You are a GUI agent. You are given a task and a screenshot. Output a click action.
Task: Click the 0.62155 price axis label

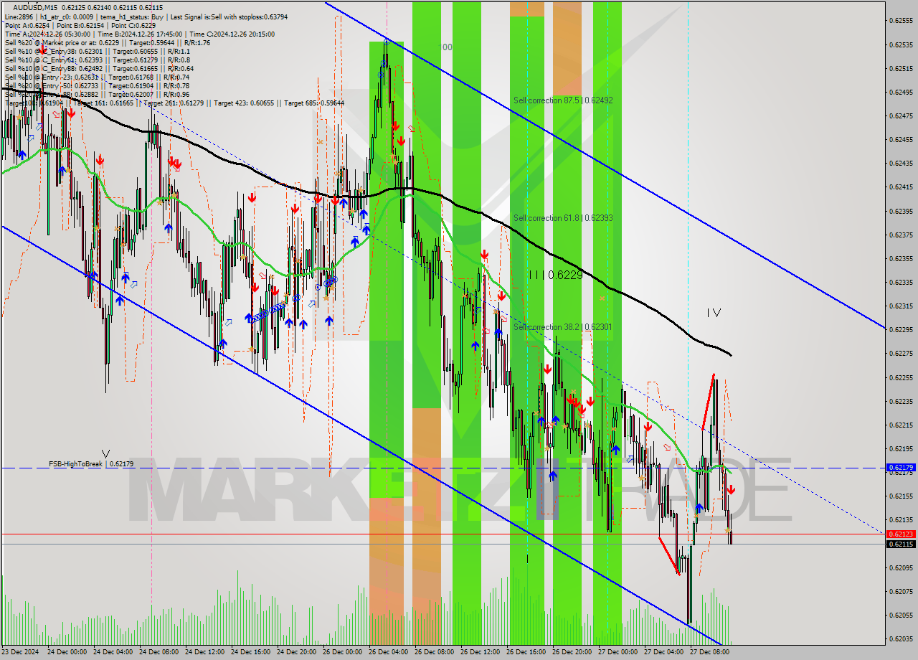click(902, 496)
